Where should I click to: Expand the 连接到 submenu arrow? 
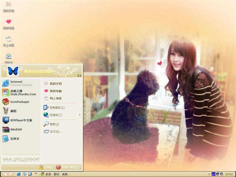[x=80, y=115]
